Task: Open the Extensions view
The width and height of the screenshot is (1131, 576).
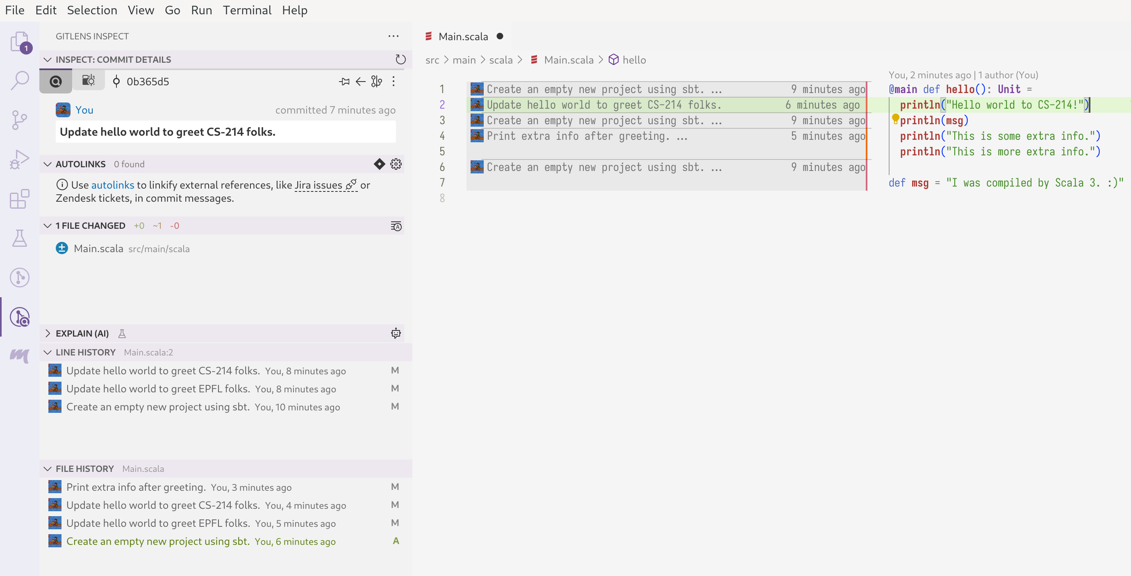Action: point(20,199)
